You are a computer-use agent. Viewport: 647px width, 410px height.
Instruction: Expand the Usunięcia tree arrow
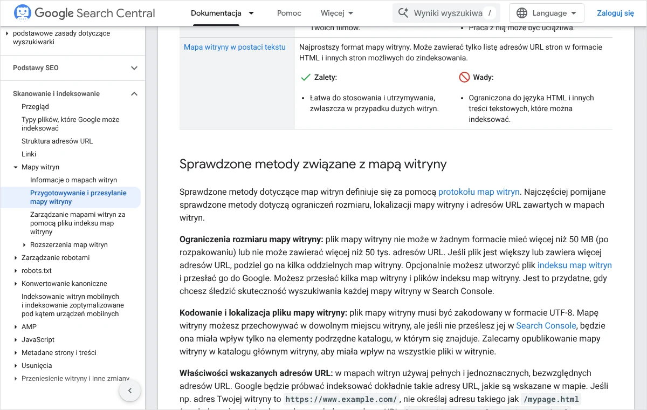click(x=16, y=366)
